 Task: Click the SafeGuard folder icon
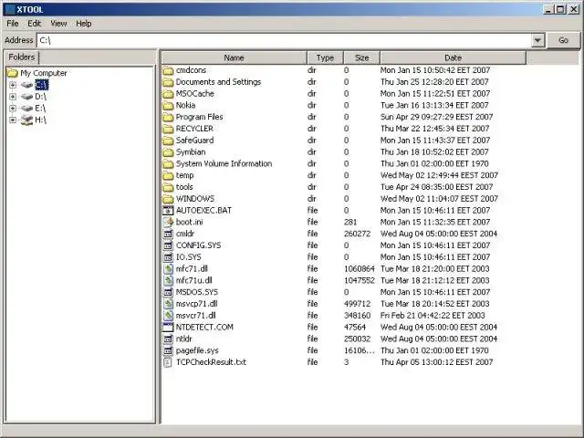168,141
